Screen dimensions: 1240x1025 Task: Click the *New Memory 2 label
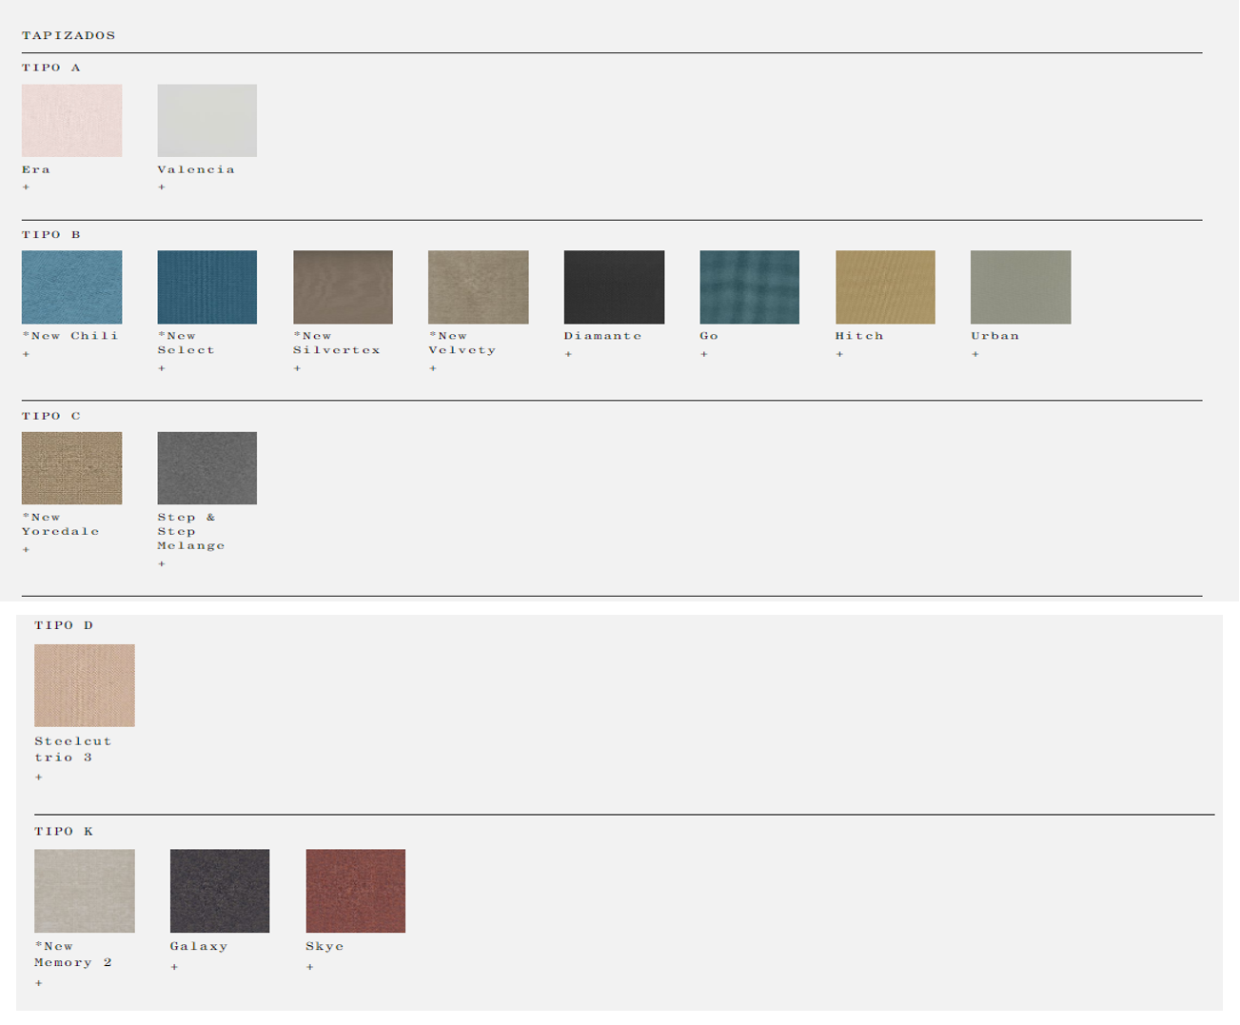[73, 955]
